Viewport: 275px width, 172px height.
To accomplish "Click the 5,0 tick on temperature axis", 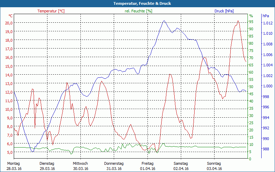I will (x=10, y=152).
